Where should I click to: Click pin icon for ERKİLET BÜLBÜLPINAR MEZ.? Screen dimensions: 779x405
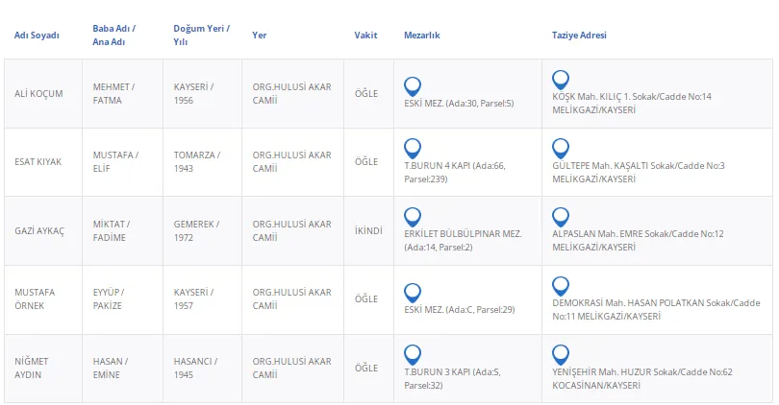(x=413, y=216)
